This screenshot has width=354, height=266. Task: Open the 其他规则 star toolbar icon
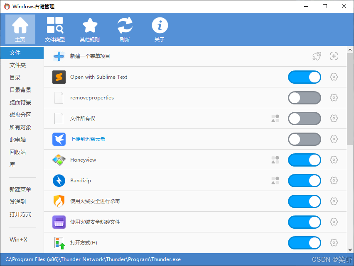(90, 29)
